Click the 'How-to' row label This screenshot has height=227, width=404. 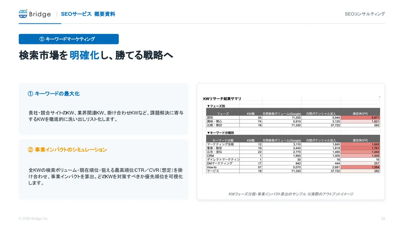pos(212,167)
